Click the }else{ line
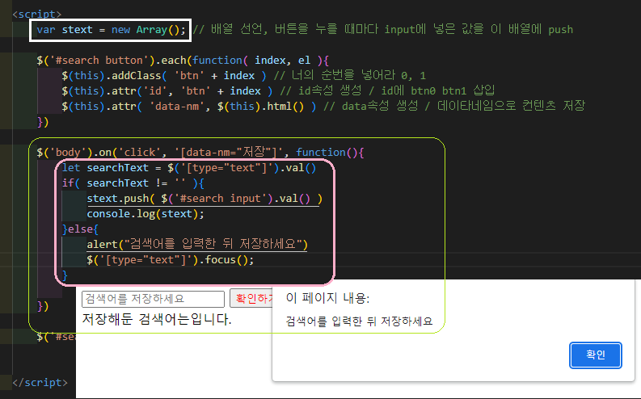The image size is (641, 399). pos(80,229)
